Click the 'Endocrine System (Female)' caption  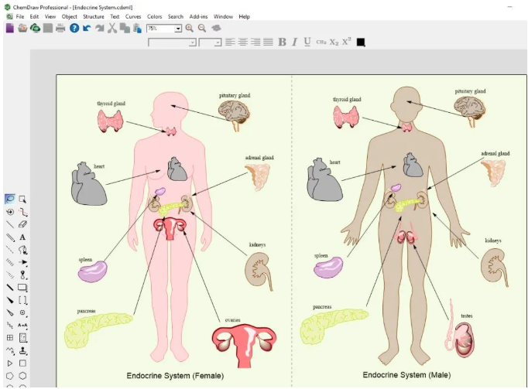(x=175, y=376)
